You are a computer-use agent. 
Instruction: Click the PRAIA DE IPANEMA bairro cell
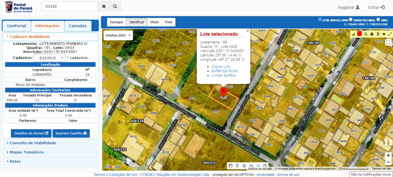[x=30, y=85]
